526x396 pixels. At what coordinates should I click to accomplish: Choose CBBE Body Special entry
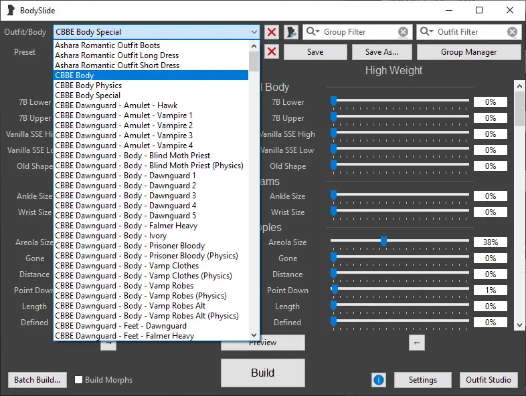pos(151,95)
